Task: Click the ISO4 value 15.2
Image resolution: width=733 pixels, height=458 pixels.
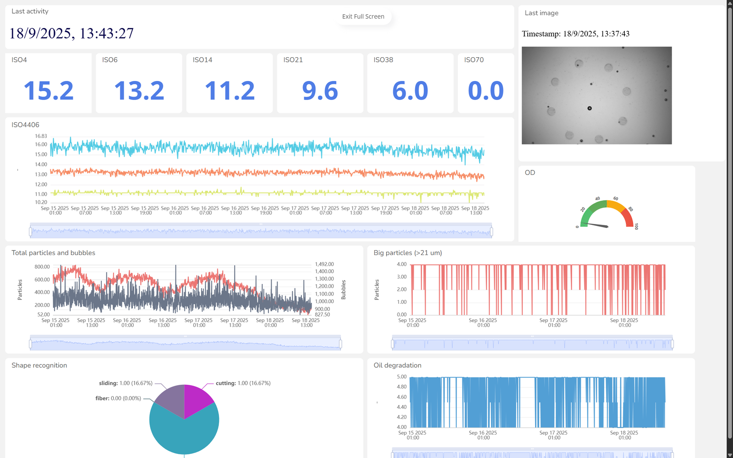Action: pyautogui.click(x=49, y=91)
